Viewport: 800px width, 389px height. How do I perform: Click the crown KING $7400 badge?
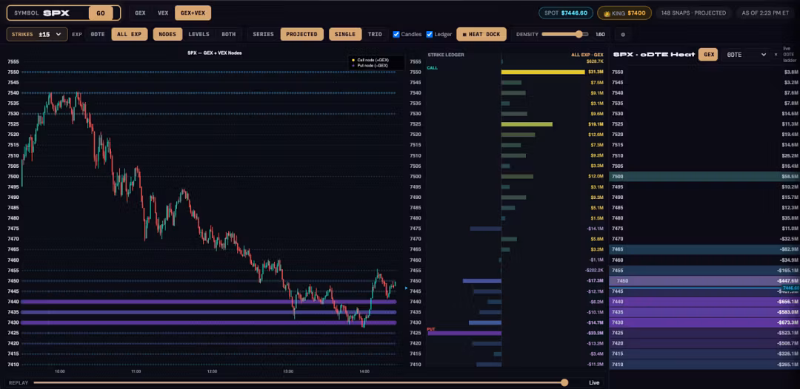coord(624,13)
